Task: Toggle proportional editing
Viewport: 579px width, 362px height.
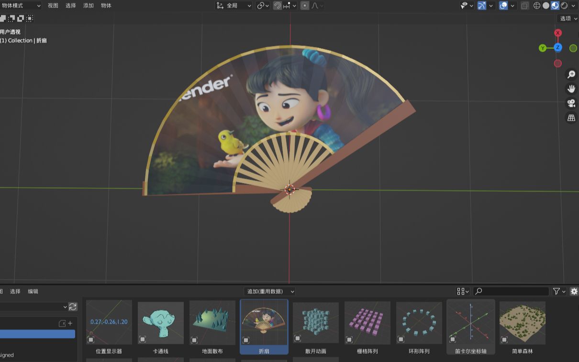Action: pyautogui.click(x=305, y=6)
